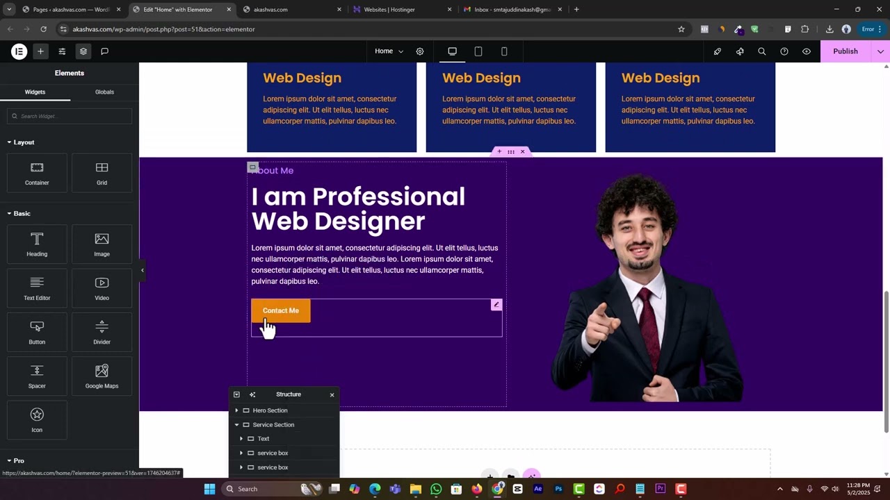Expand the first service box tree item

241,453
